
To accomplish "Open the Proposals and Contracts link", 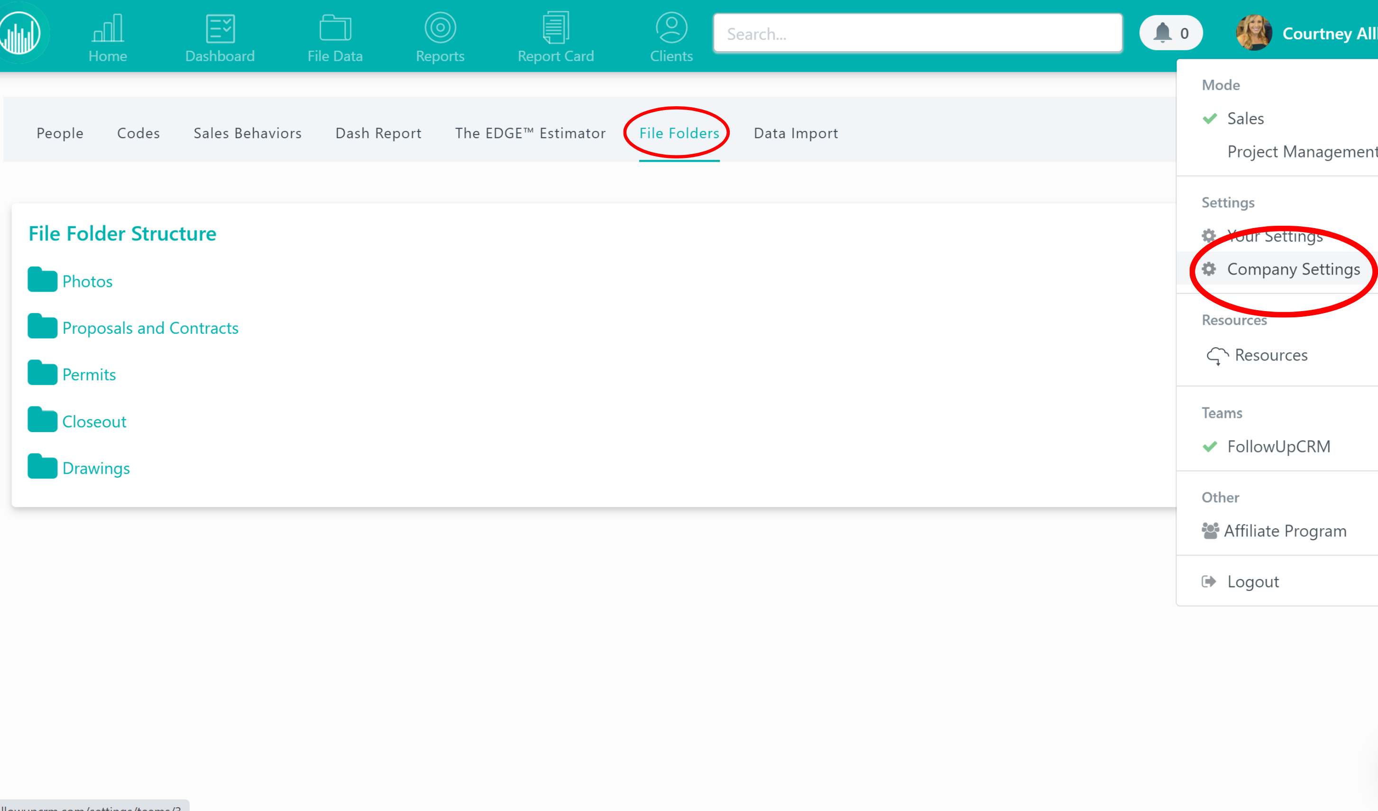I will point(150,328).
